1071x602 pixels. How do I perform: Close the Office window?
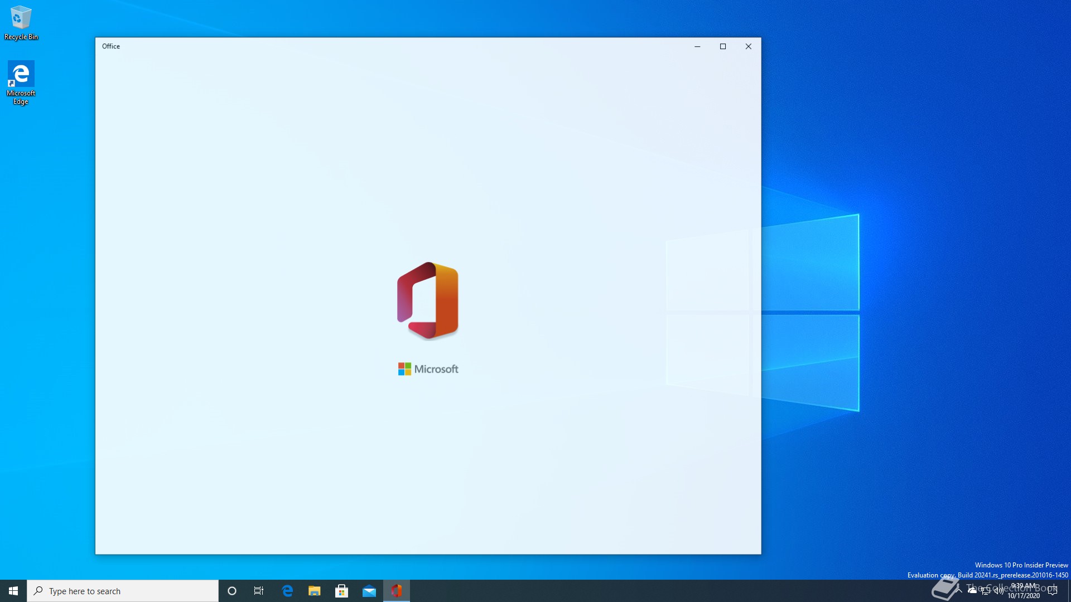point(749,46)
